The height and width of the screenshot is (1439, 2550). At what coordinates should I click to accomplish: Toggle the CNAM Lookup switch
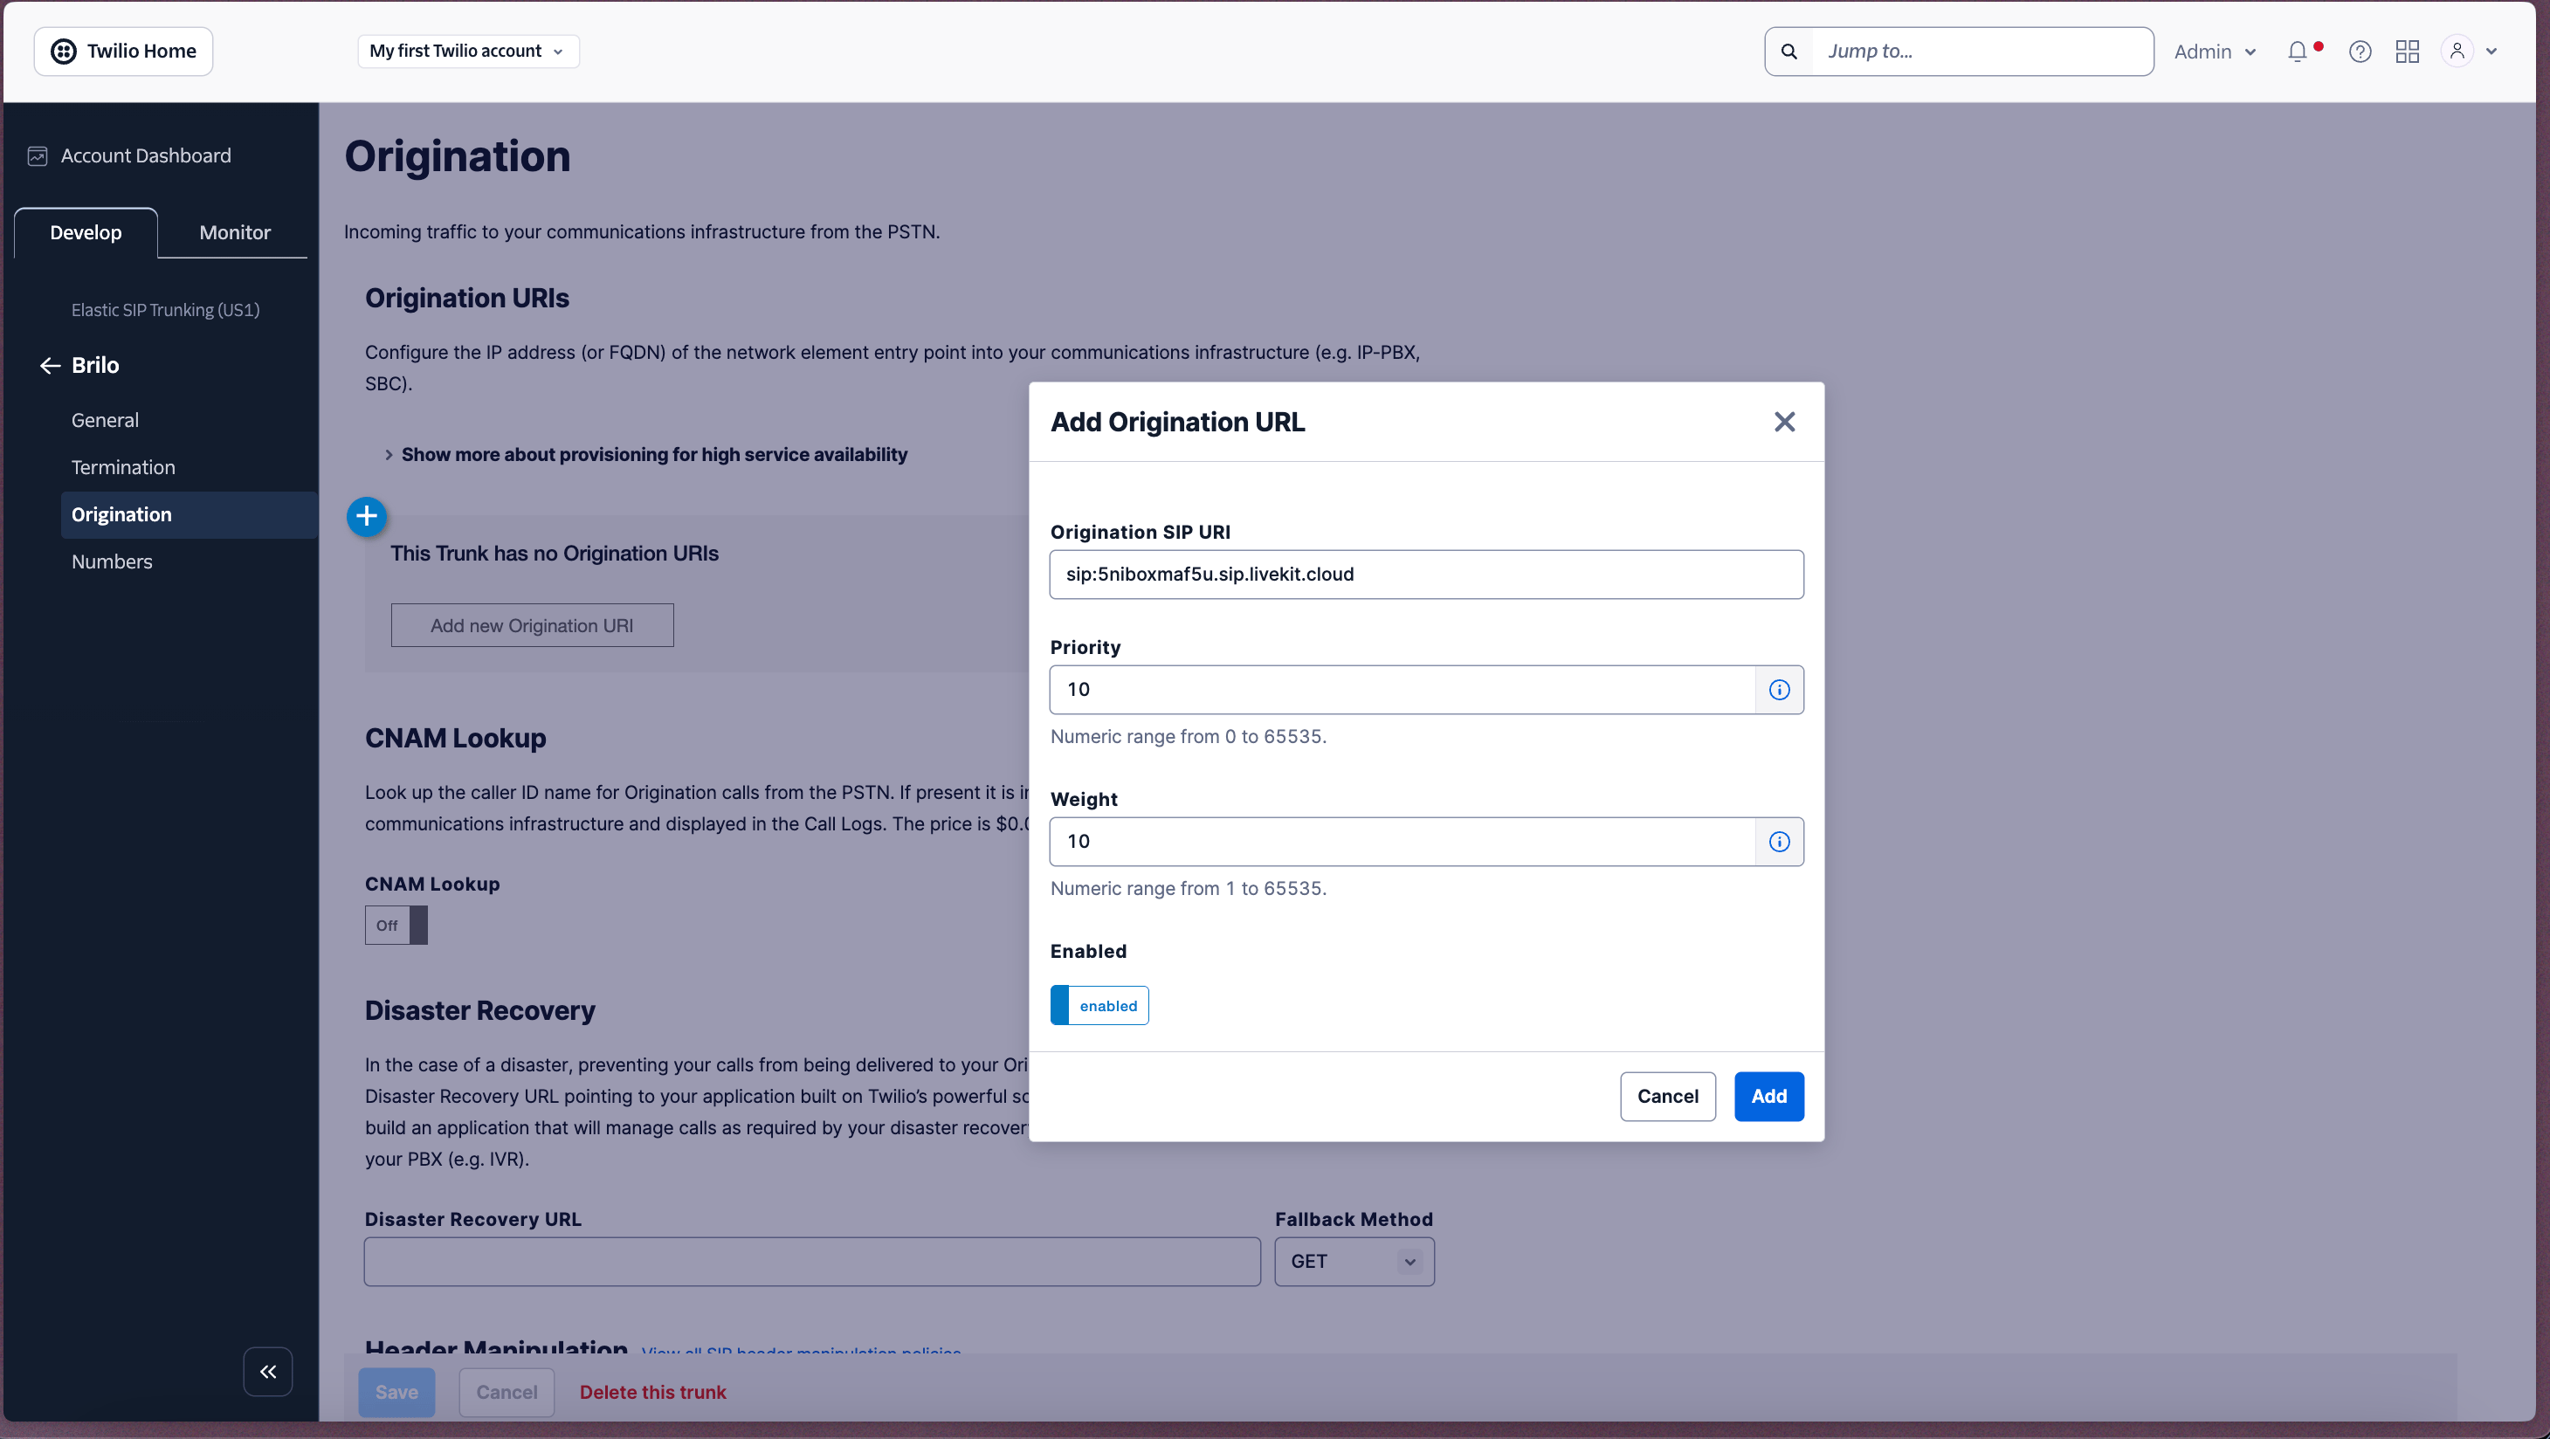tap(396, 926)
